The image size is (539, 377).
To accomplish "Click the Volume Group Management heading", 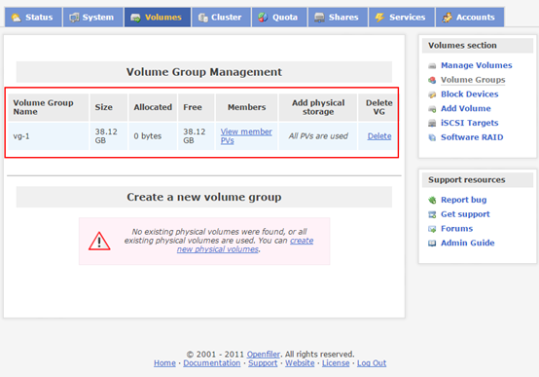I will 204,72.
